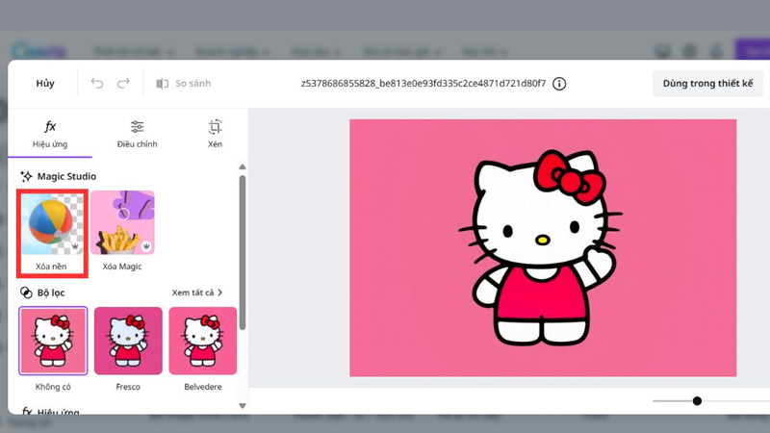Click the Magic Studio sparkle icon

coord(27,177)
